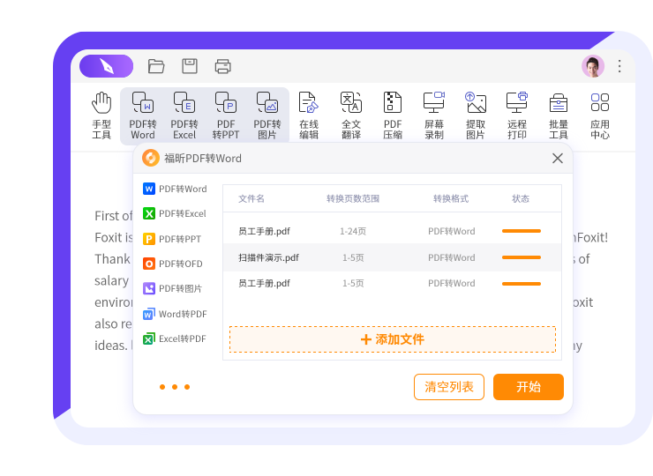Print using the printer icon

pos(222,67)
